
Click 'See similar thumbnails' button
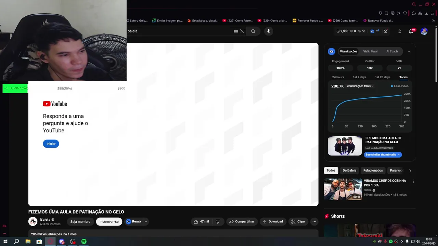[x=383, y=155]
